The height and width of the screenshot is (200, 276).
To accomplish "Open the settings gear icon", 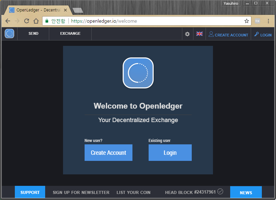I will point(187,34).
